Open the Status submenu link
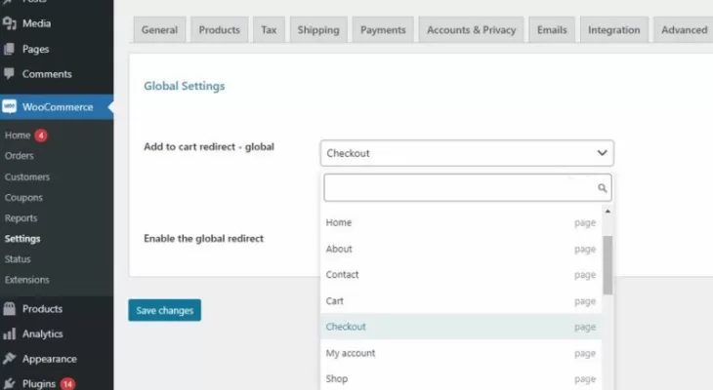This screenshot has width=713, height=390. (x=18, y=259)
